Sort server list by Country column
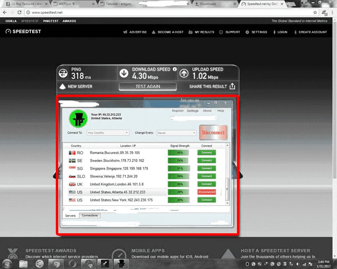Screen dimensions: 337x269 tap(76, 146)
